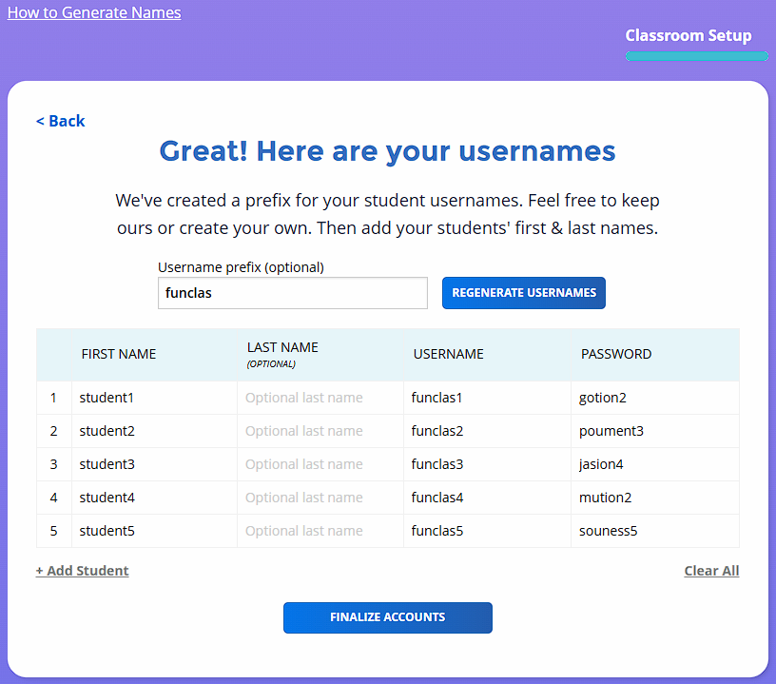Open the How to Generate Names link
This screenshot has height=684, width=776.
point(94,13)
